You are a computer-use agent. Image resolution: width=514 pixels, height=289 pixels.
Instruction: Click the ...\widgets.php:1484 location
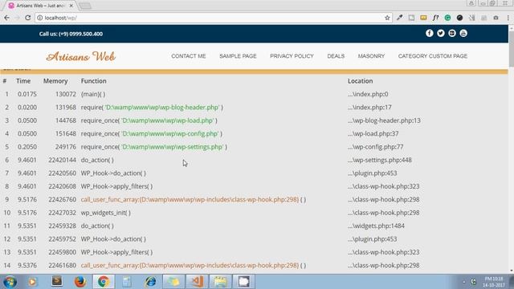[x=376, y=226]
